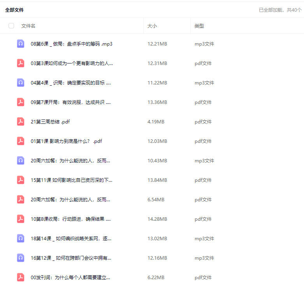The height and width of the screenshot is (285, 304).
Task: Select the 21第三周总结 .pdf file name
Action: (50, 121)
